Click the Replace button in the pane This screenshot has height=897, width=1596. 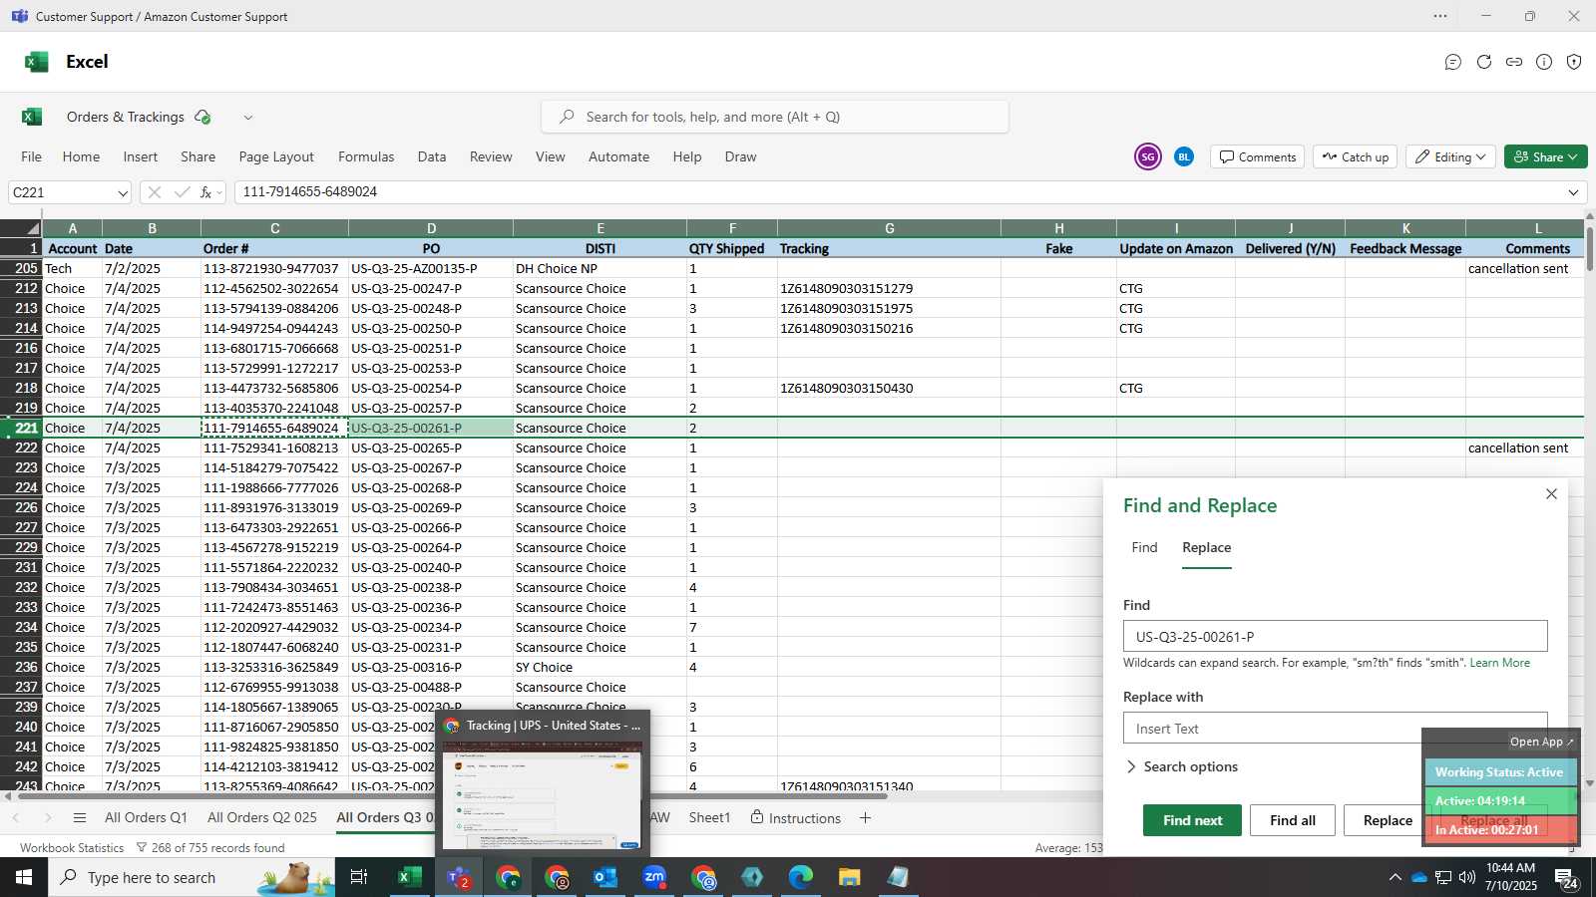pyautogui.click(x=1387, y=820)
